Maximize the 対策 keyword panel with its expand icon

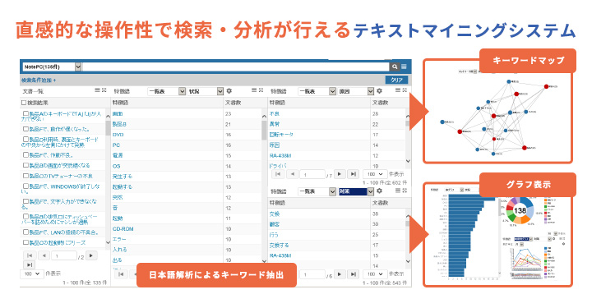[405, 191]
